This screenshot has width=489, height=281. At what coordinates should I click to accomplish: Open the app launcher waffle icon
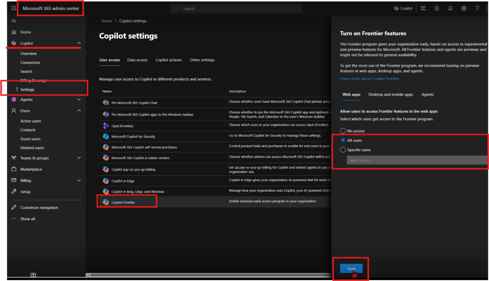13,8
